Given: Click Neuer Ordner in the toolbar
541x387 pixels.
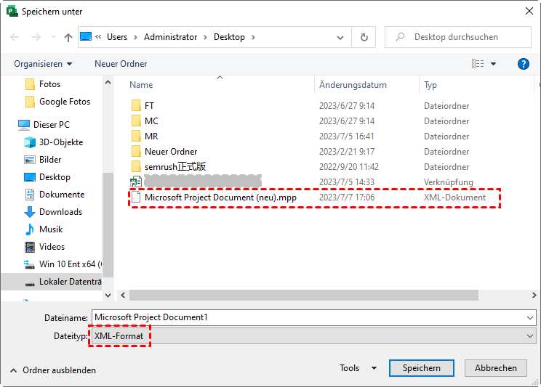Looking at the screenshot, I should (121, 64).
